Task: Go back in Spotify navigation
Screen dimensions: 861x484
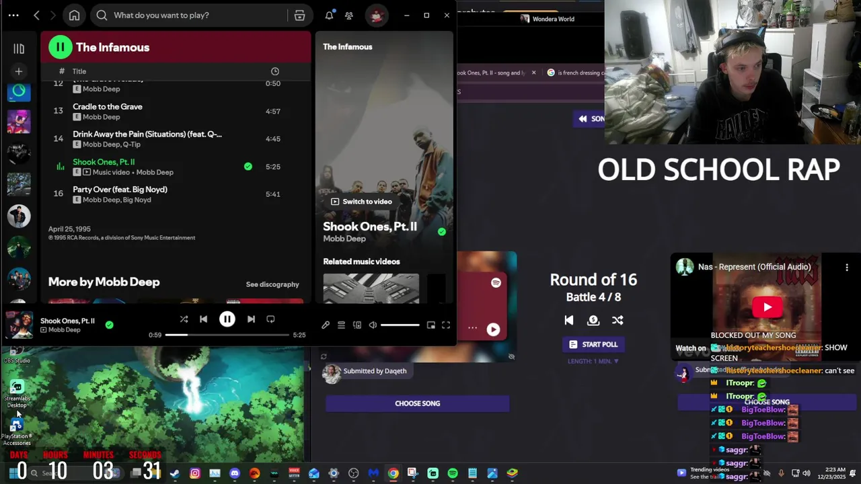Action: pyautogui.click(x=37, y=15)
